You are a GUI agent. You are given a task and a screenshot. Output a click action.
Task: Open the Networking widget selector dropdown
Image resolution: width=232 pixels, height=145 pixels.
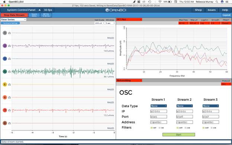[129, 80]
